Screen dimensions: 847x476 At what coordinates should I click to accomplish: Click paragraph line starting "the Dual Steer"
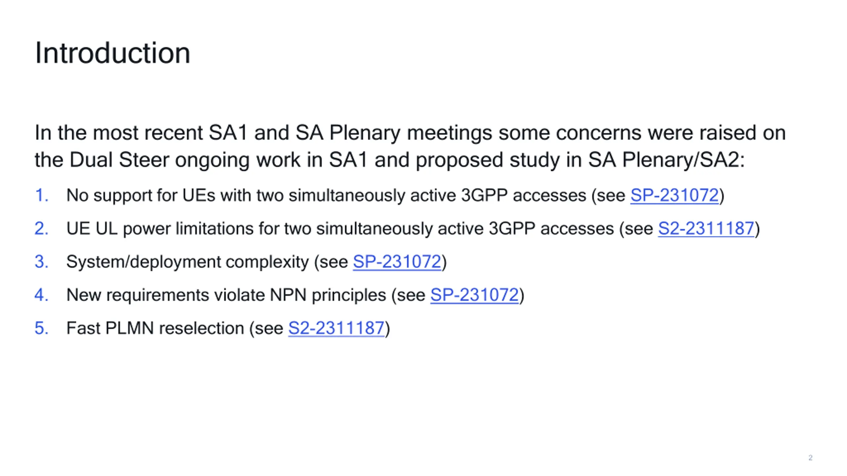pos(390,160)
